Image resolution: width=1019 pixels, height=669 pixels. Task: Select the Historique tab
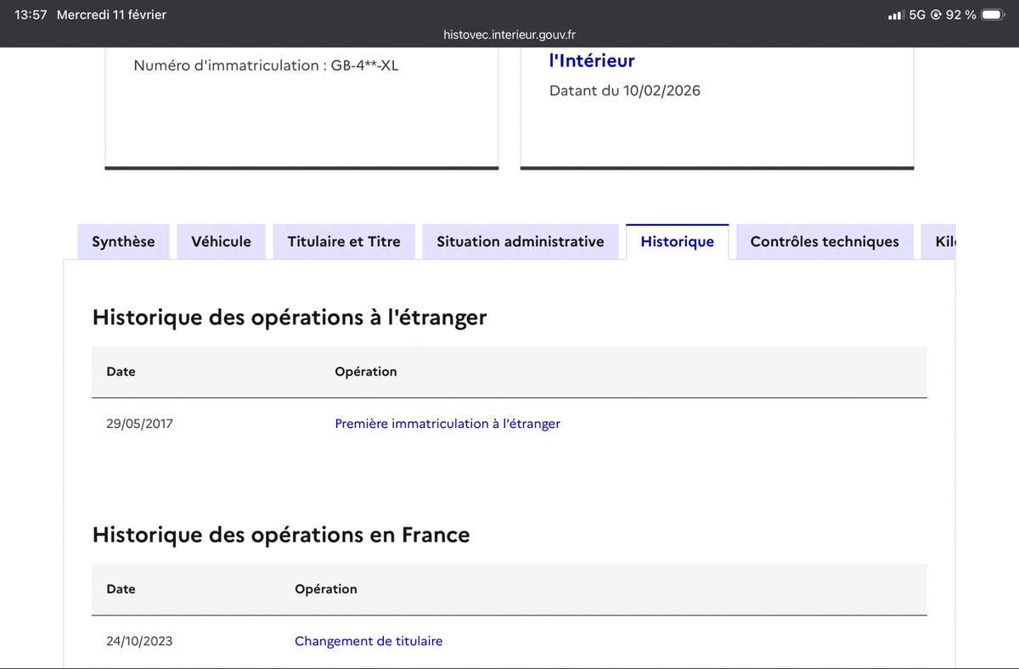[x=677, y=242]
